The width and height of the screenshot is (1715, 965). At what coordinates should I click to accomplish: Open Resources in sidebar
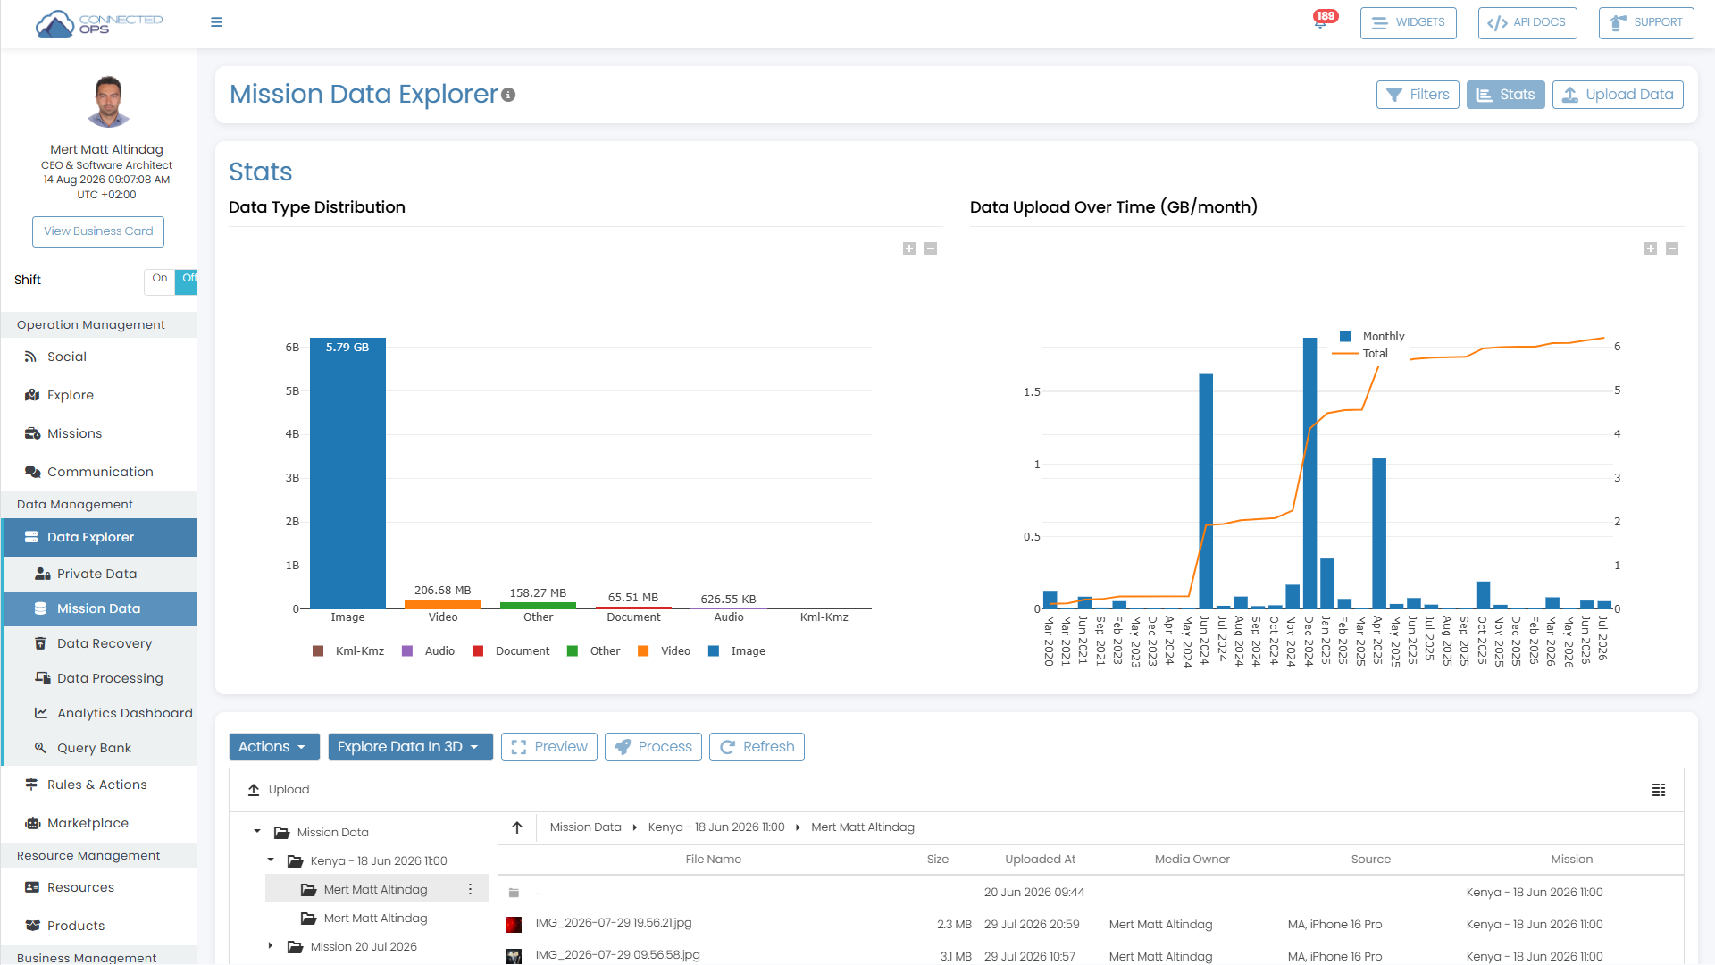pos(98,887)
